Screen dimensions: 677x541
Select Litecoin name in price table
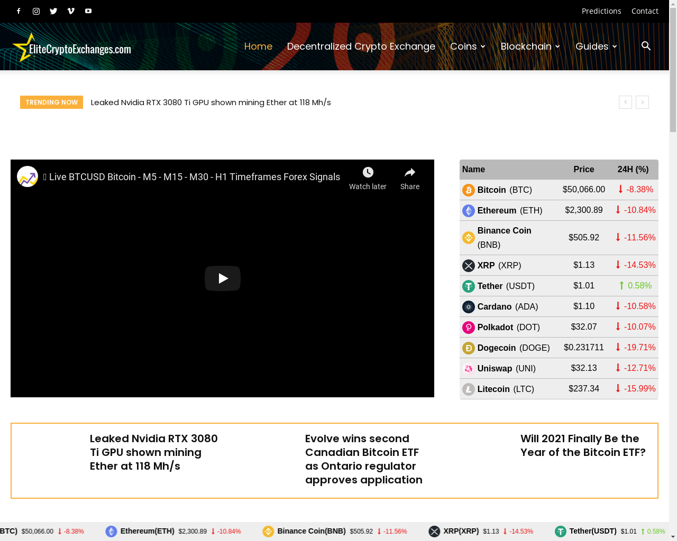point(493,389)
